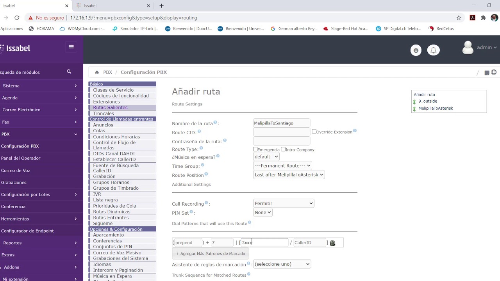500x281 pixels.
Task: Click the prepend dial pattern field
Action: tap(188, 243)
